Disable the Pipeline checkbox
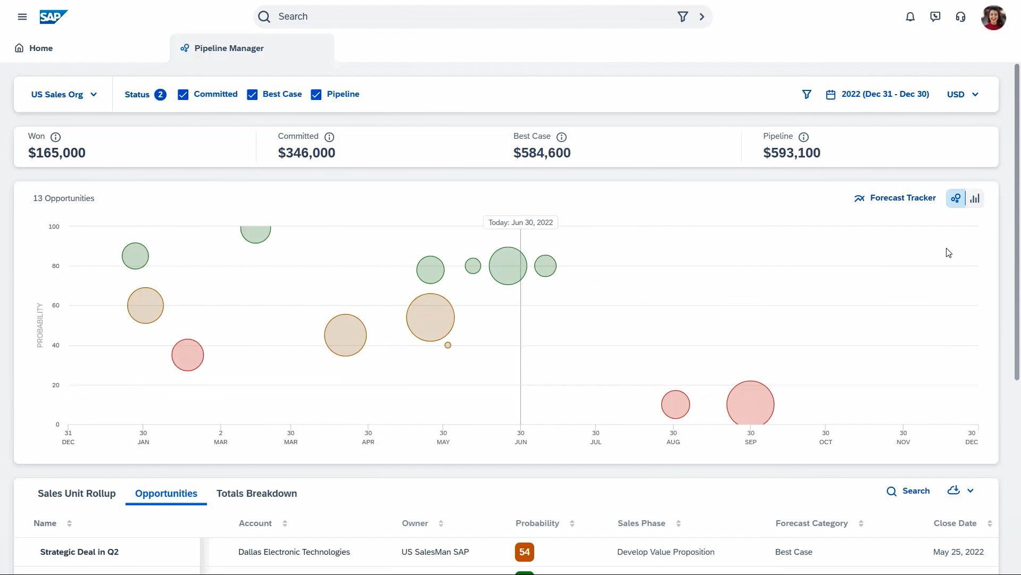Viewport: 1021px width, 575px height. click(x=316, y=95)
